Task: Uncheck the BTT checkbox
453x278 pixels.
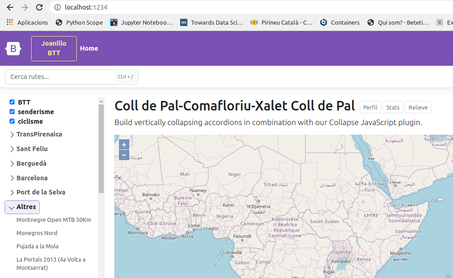Action: click(x=12, y=102)
